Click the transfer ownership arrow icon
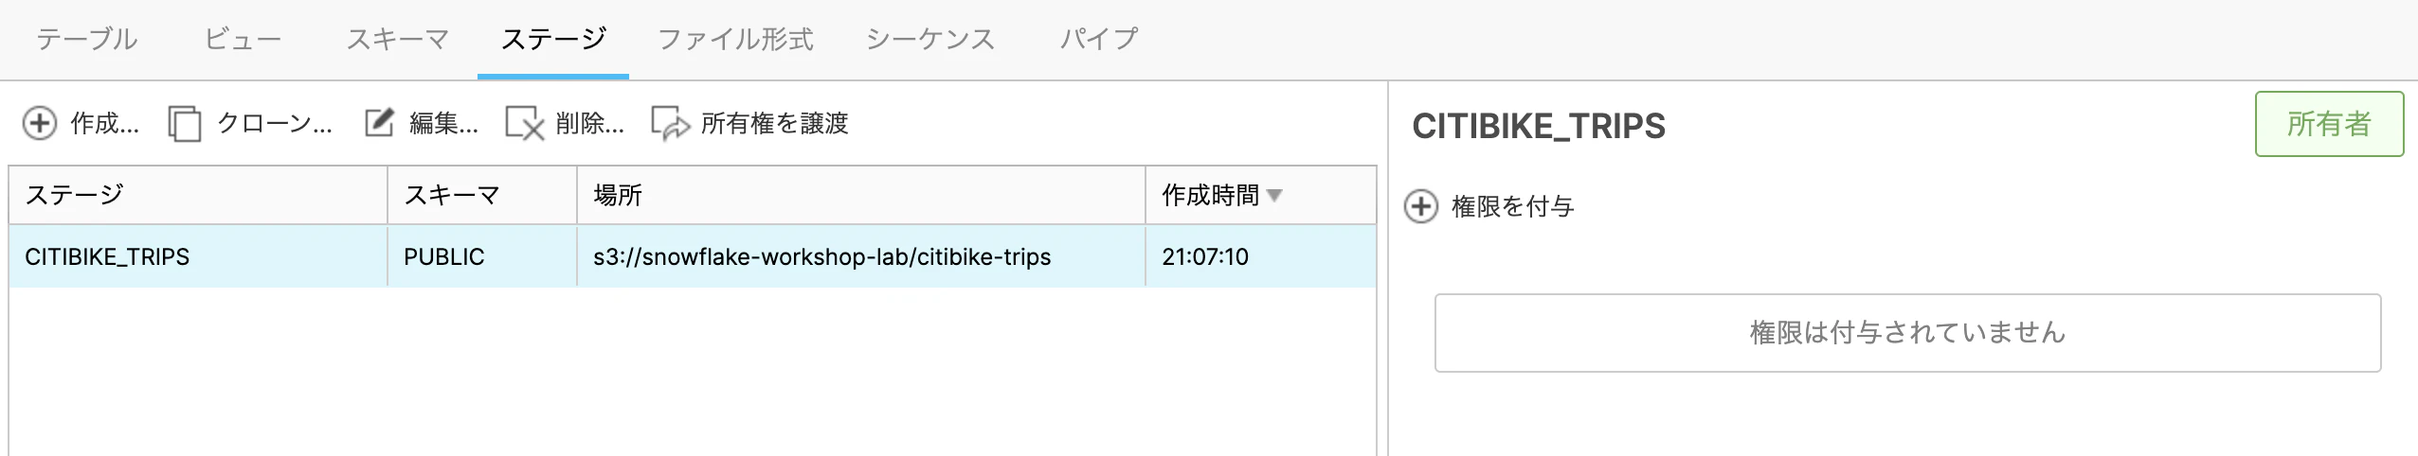Viewport: 2418px width, 456px height. (x=671, y=123)
